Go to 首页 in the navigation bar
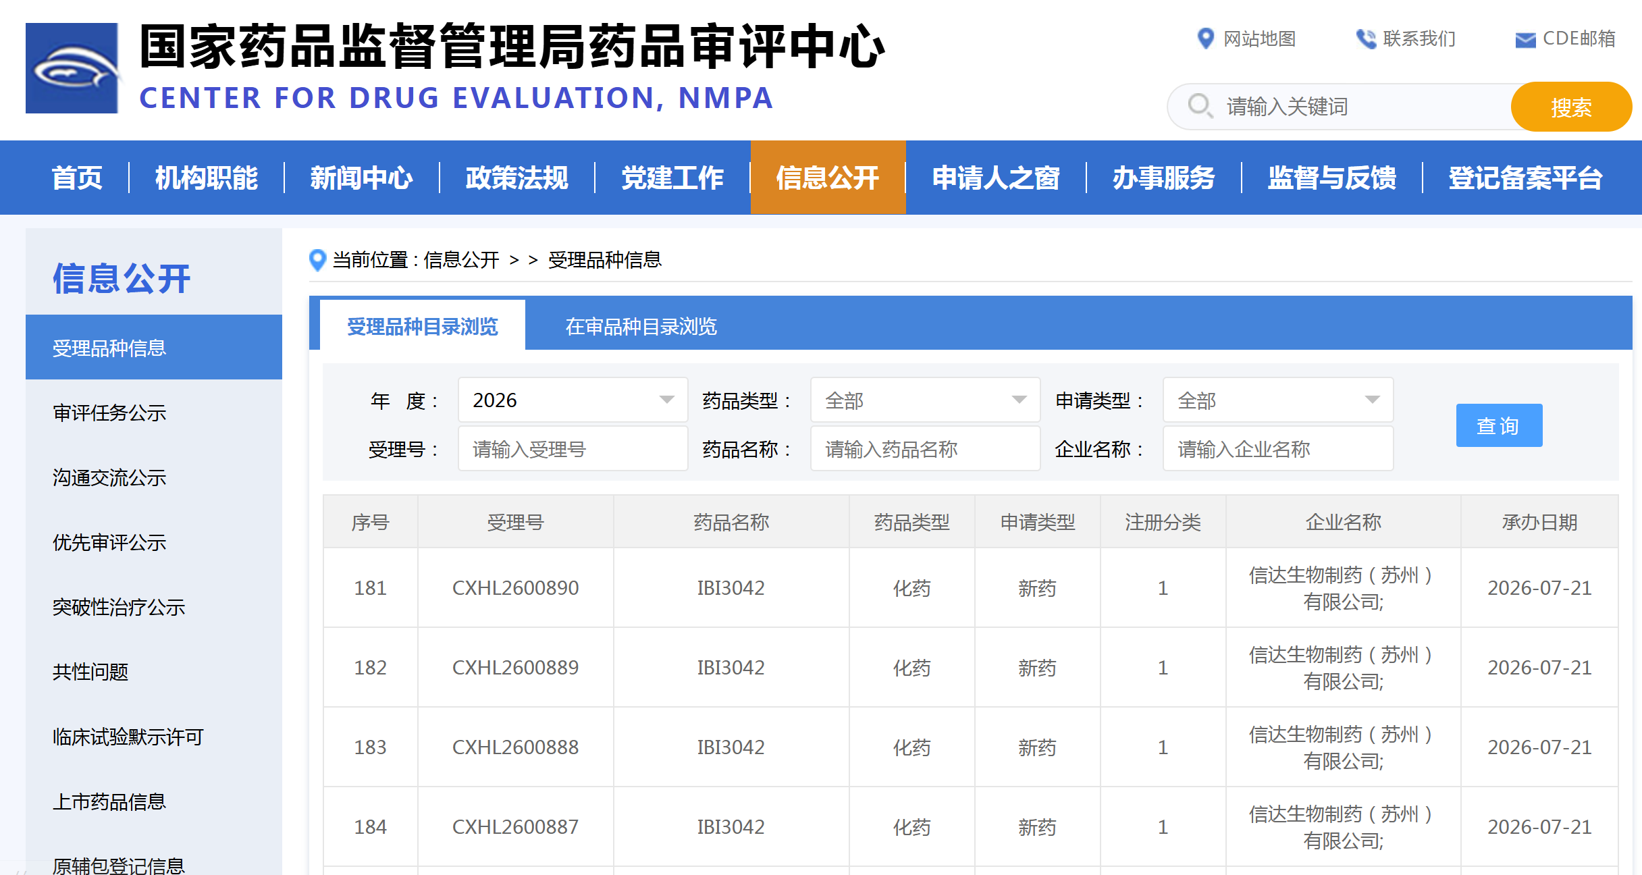Screen dimensions: 1642x875 pyautogui.click(x=77, y=178)
